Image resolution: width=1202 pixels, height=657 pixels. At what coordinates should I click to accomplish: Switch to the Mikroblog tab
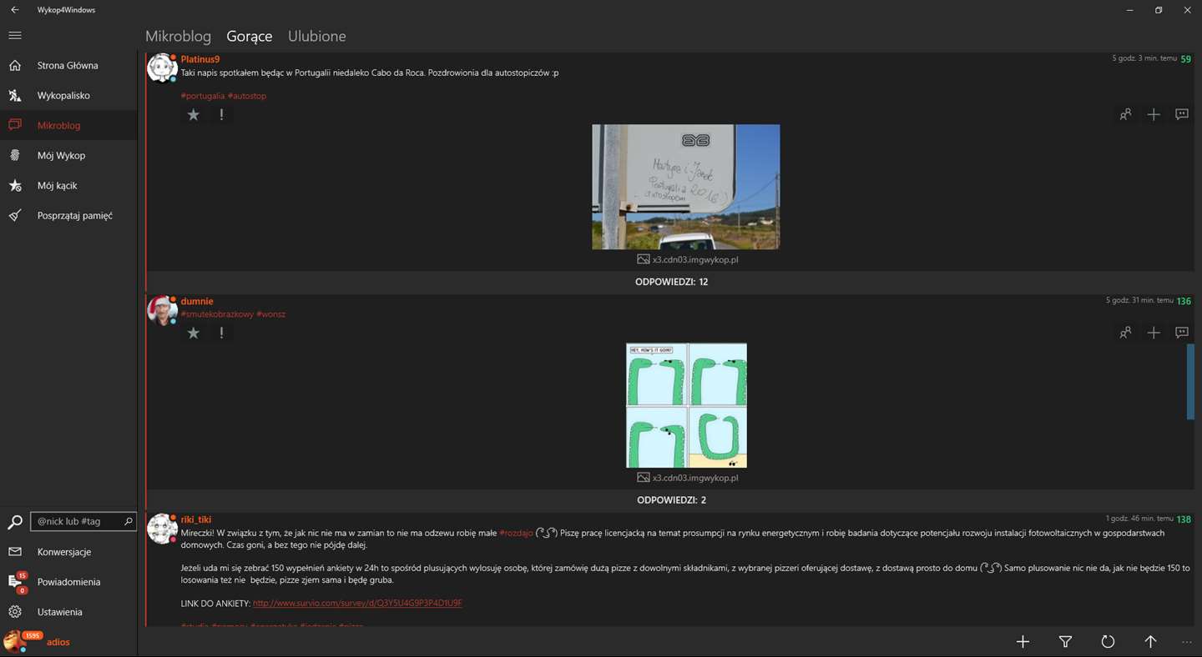(178, 36)
